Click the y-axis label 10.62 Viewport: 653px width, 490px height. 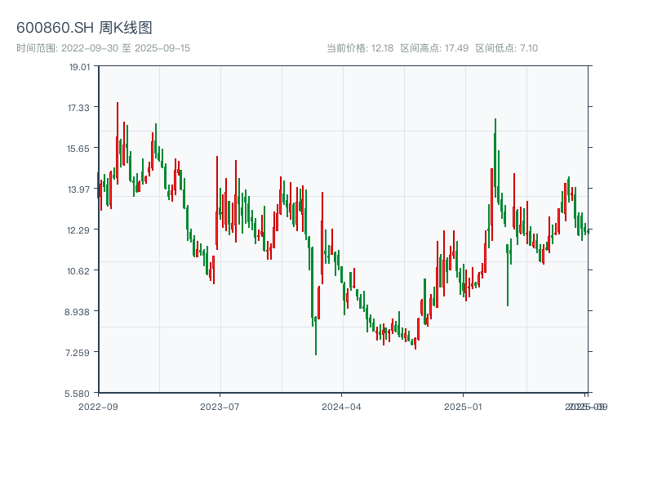point(78,271)
